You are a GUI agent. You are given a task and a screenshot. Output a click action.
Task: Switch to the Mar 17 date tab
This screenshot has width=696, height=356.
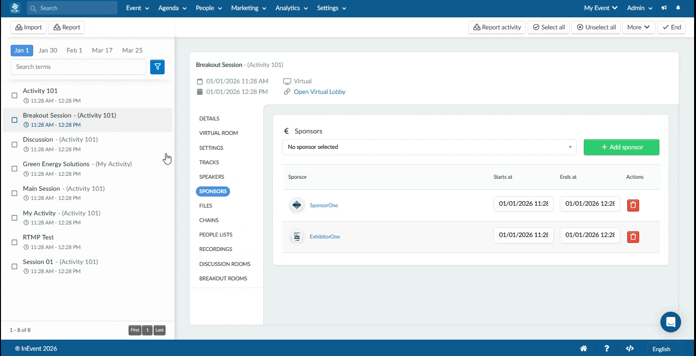(102, 50)
